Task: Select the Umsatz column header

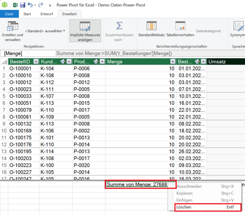Action: 223,62
